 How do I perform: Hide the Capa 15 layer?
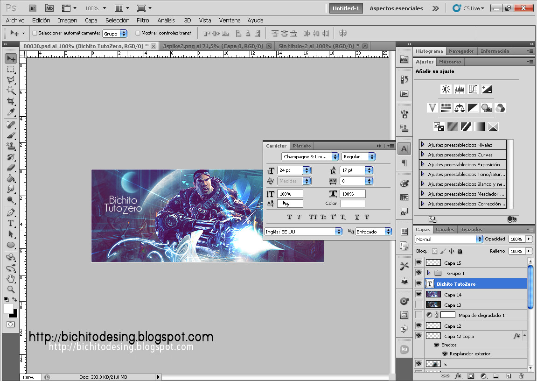[x=418, y=262]
